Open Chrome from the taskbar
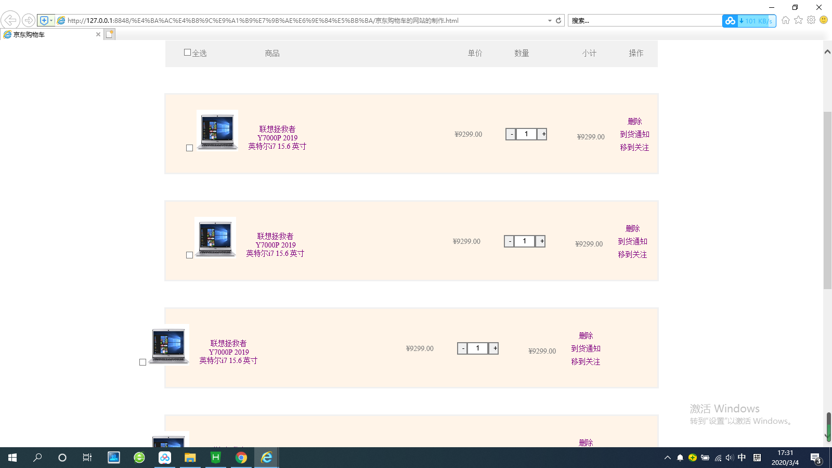The image size is (832, 468). (x=241, y=458)
